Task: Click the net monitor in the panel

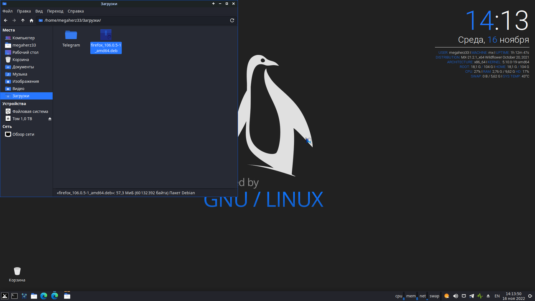Action: tap(423, 296)
